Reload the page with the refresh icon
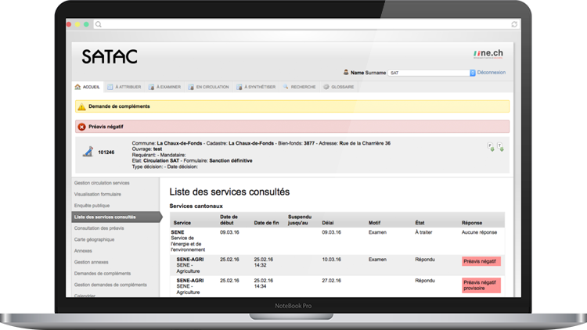Viewport: 587px width, 330px height. (x=514, y=24)
